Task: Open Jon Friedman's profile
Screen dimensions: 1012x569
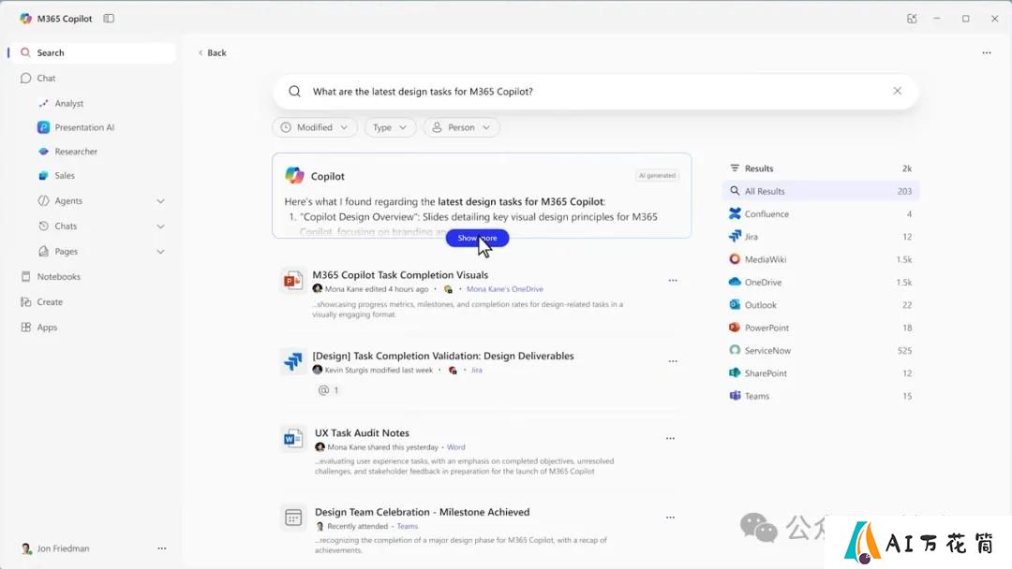Action: pyautogui.click(x=56, y=548)
